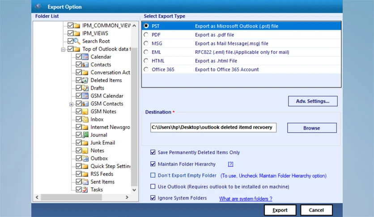
Task: Select the Office 365 radio button
Action: pyautogui.click(x=146, y=69)
